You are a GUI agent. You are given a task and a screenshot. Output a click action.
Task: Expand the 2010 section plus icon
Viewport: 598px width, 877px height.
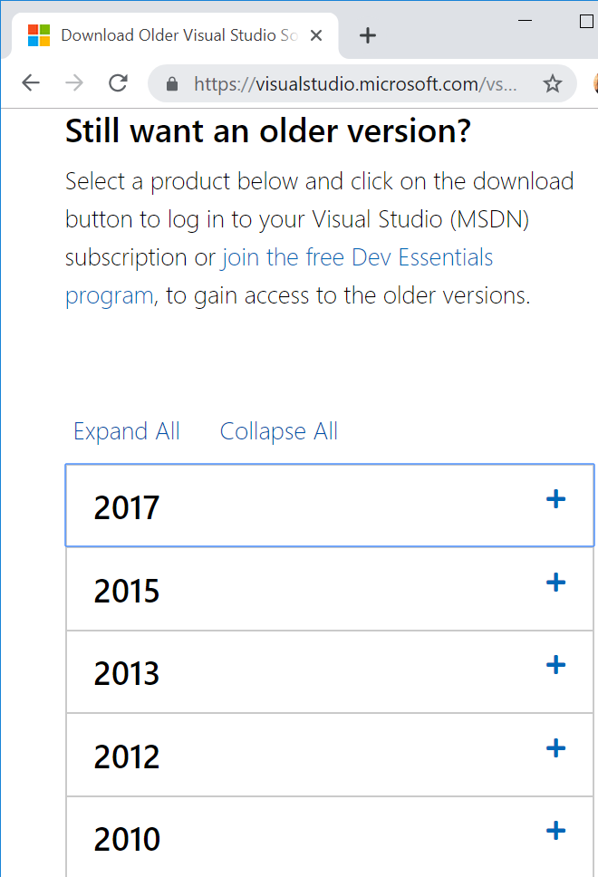click(555, 831)
